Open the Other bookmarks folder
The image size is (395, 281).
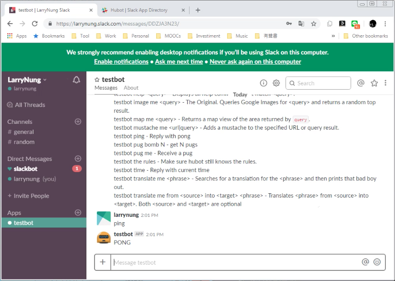[x=366, y=36]
